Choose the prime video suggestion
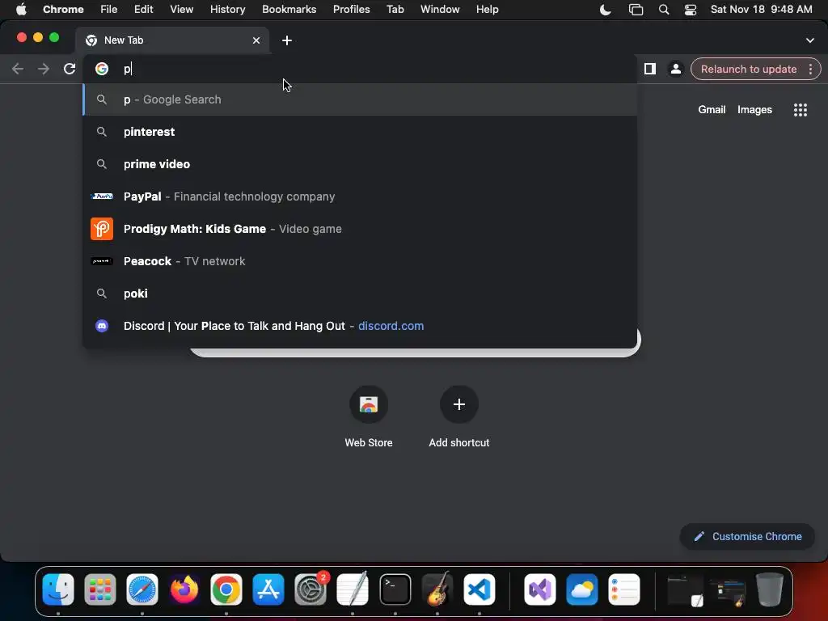This screenshot has width=828, height=621. 360,164
